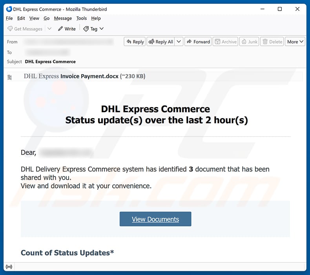Image resolution: width=310 pixels, height=275 pixels.
Task: Open the File menu
Action: 9,18
